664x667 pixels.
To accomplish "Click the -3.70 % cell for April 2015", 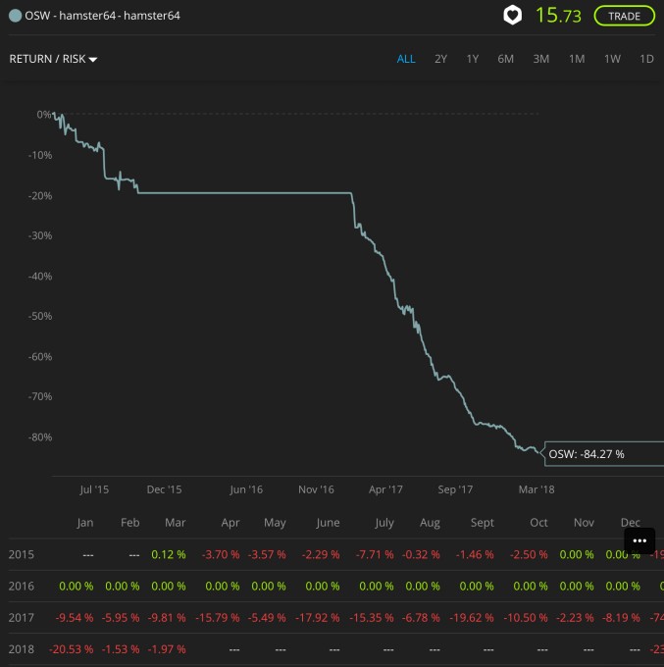I will pos(221,555).
